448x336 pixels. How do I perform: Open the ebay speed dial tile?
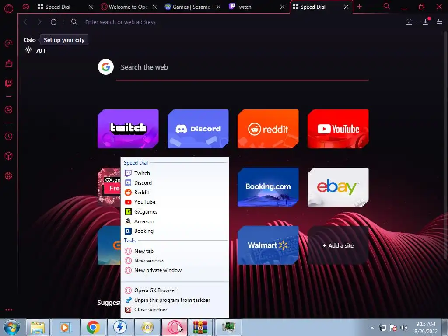338,187
